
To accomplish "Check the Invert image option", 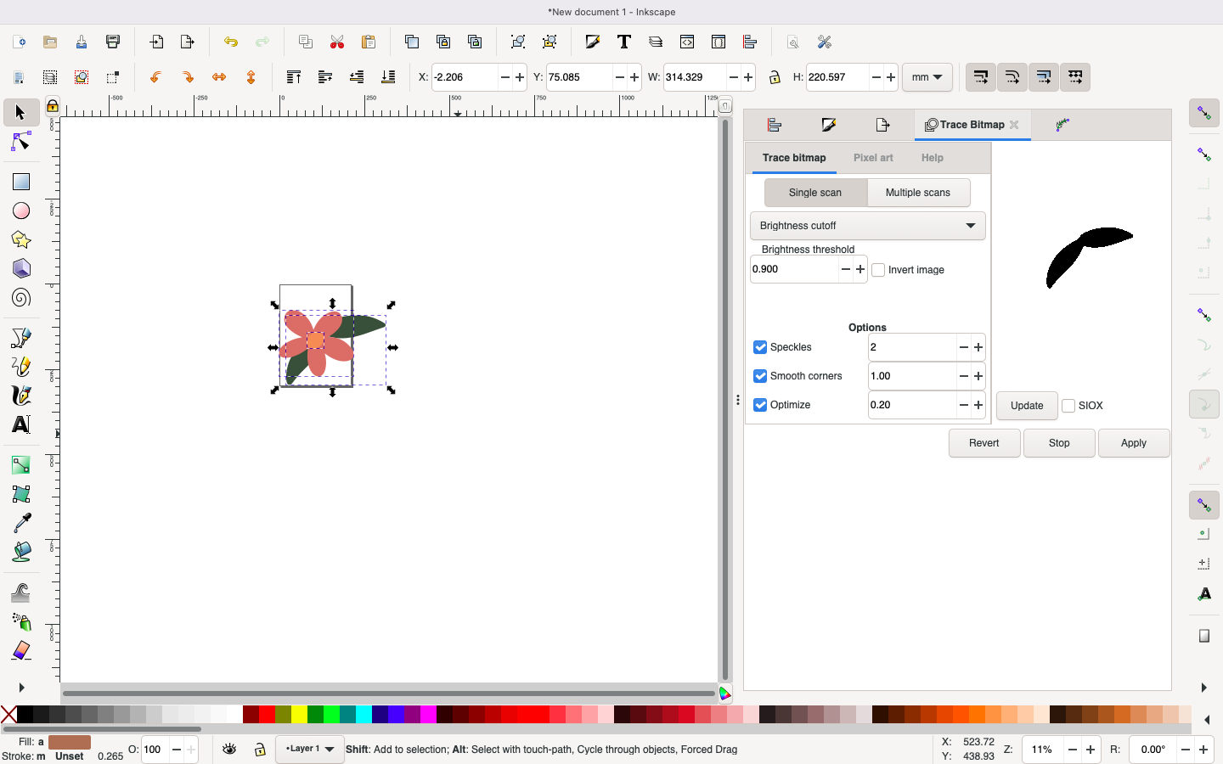I will [878, 269].
